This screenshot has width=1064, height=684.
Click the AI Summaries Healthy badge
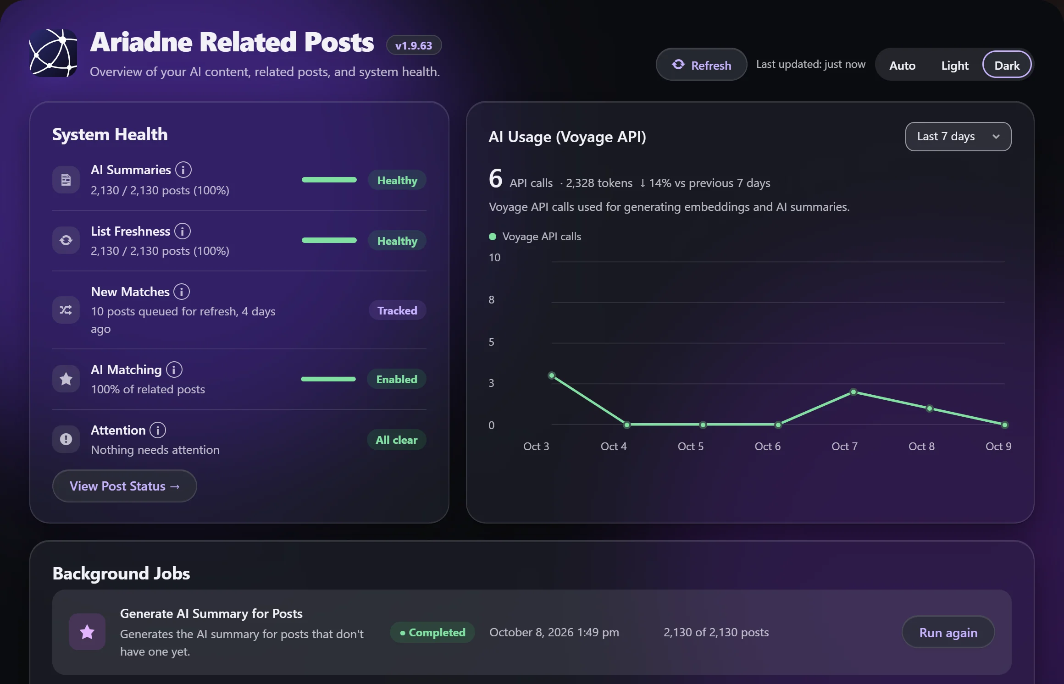point(397,180)
